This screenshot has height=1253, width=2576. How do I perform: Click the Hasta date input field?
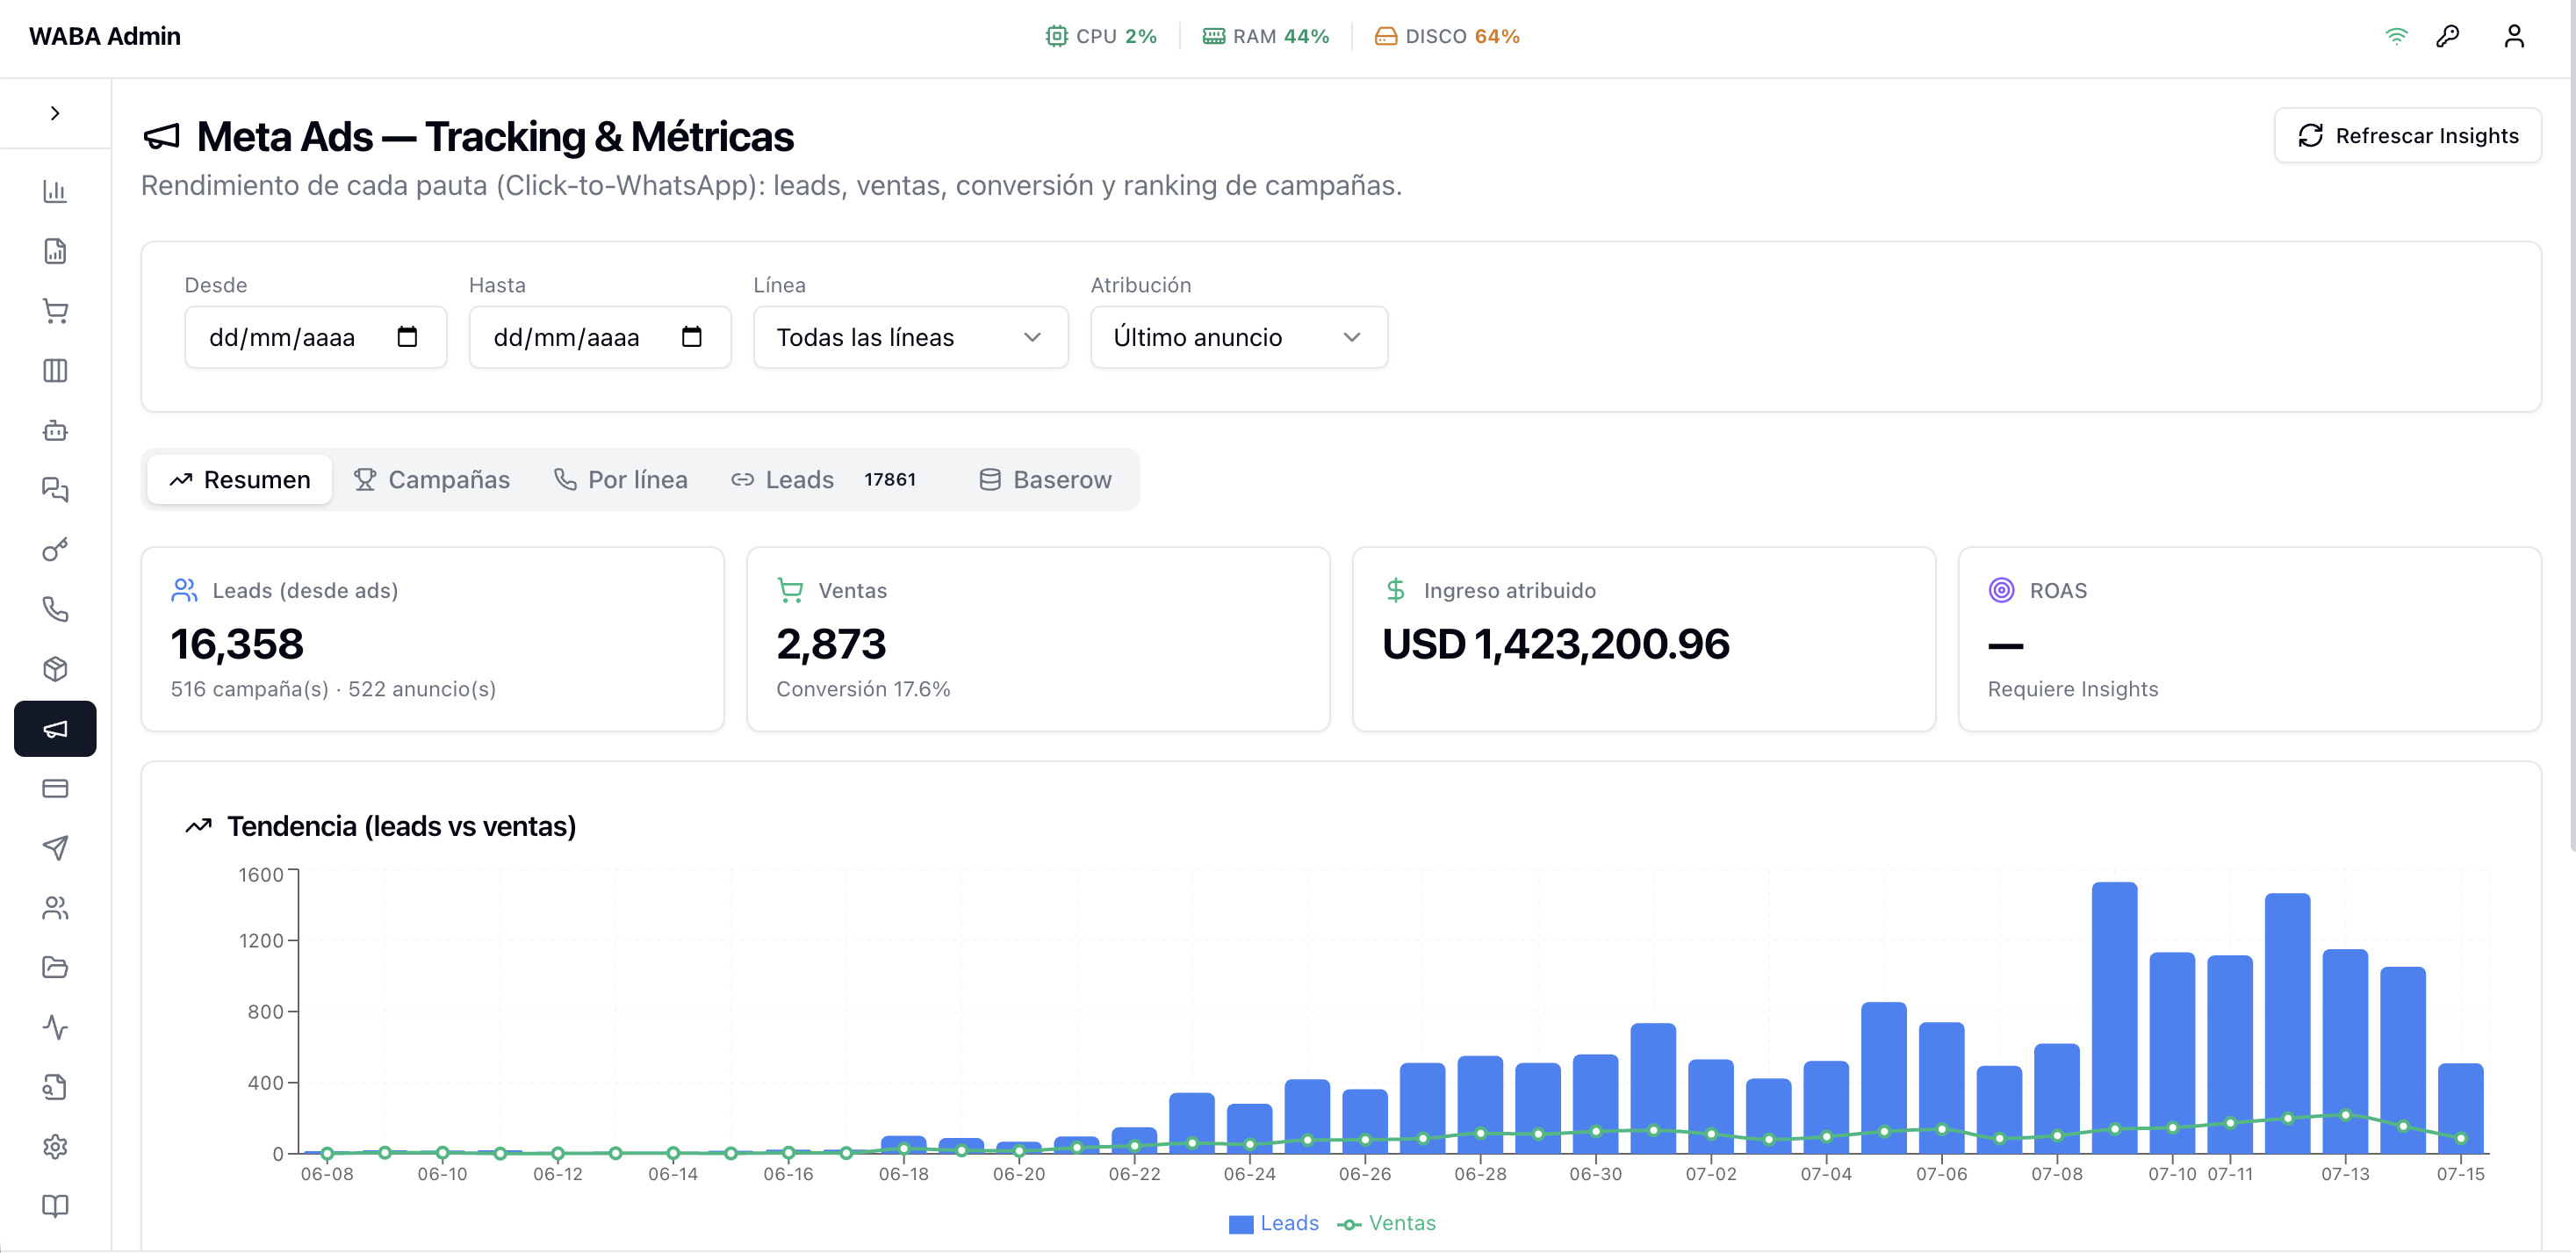600,337
